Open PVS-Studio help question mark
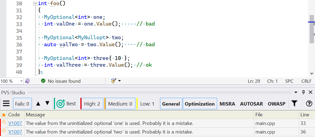Viewport: 315px width, 137px height. [309, 104]
